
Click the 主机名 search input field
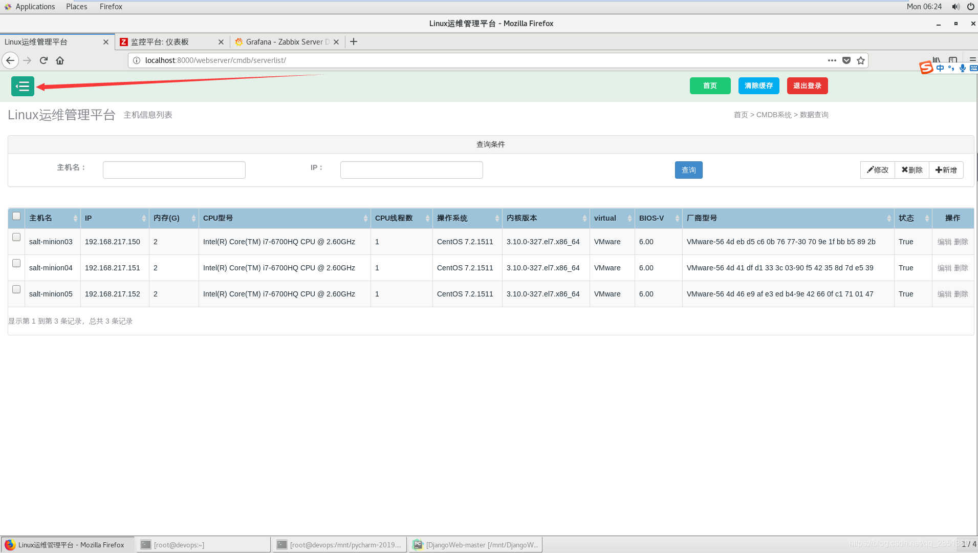pos(174,170)
